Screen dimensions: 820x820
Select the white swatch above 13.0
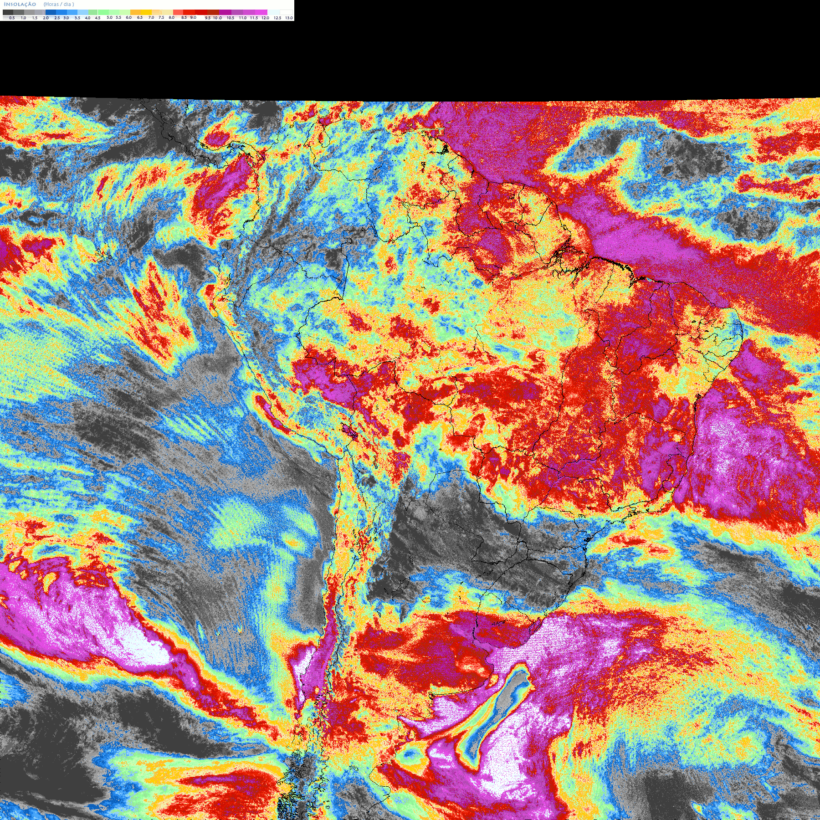286,12
